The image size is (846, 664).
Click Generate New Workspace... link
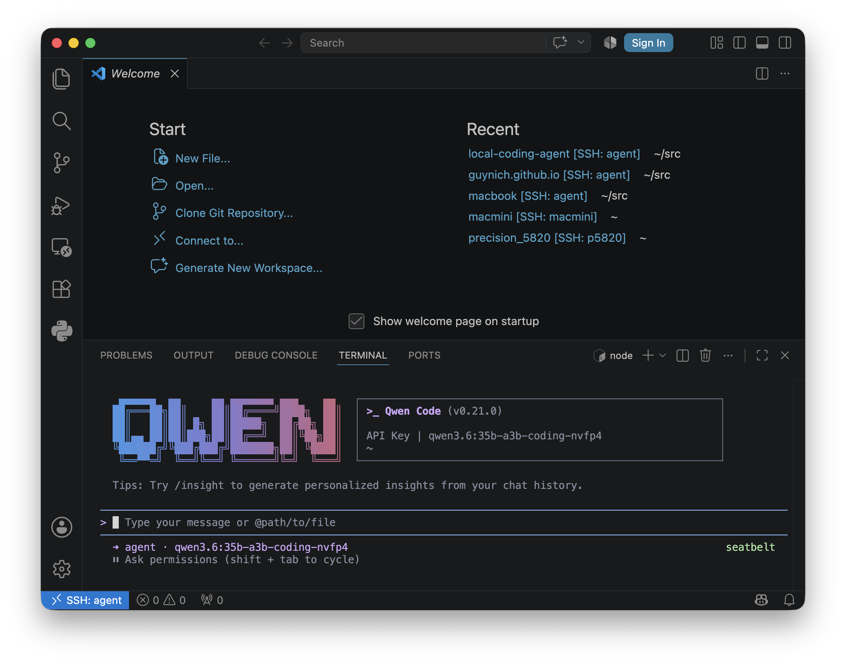249,268
